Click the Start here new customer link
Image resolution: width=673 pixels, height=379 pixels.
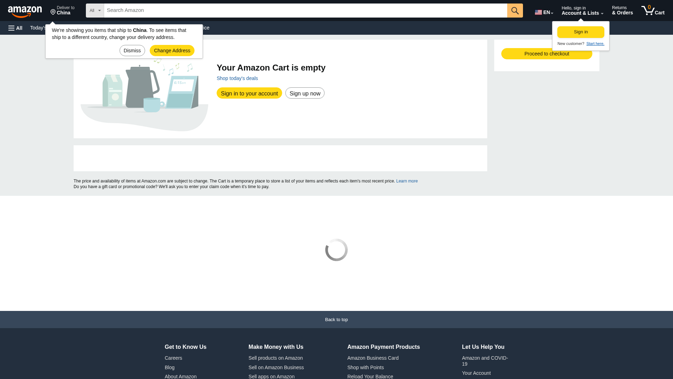(x=595, y=44)
